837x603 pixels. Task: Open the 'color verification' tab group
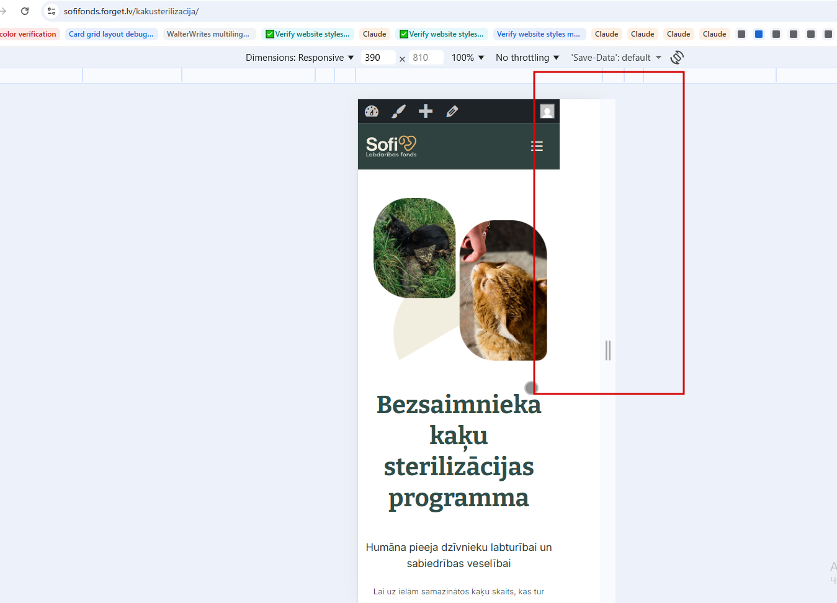pos(29,34)
